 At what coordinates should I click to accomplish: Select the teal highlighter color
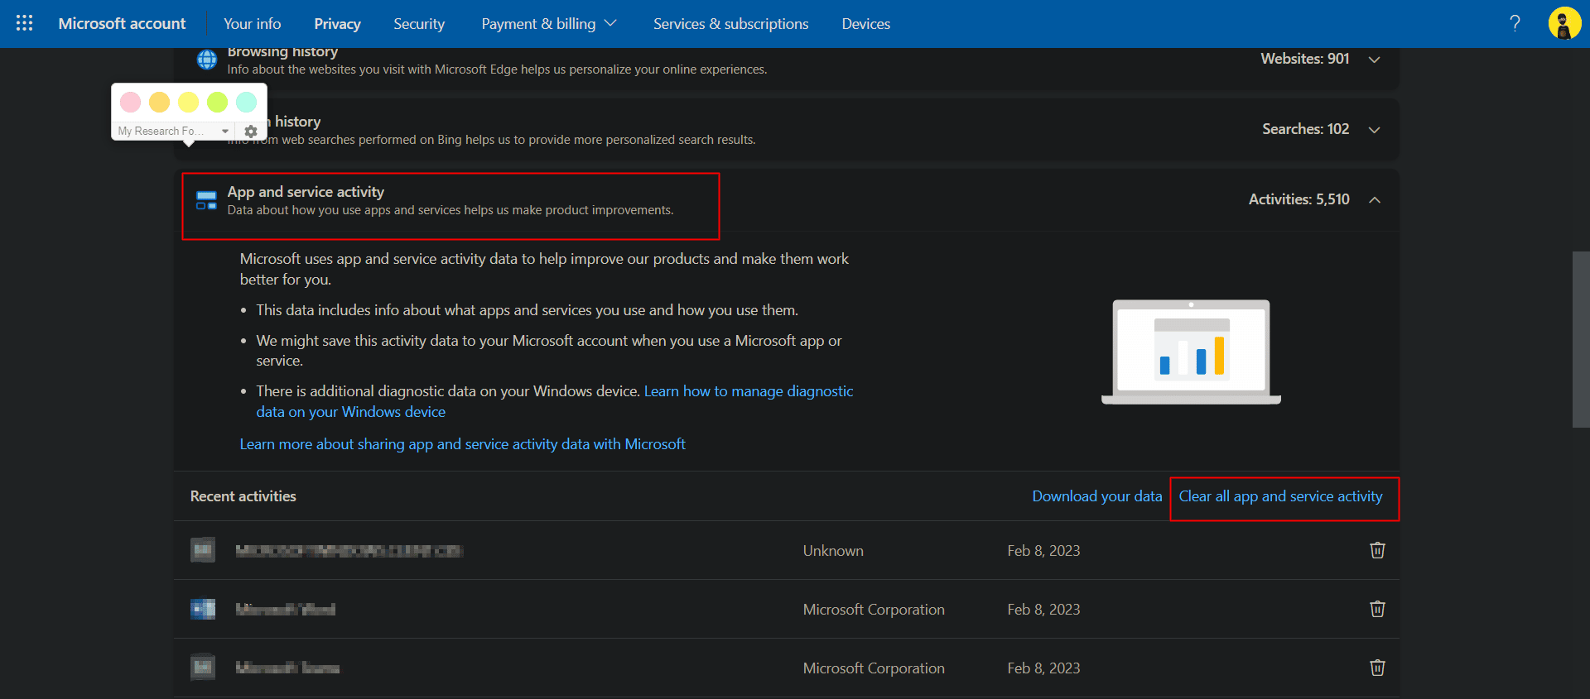(247, 102)
